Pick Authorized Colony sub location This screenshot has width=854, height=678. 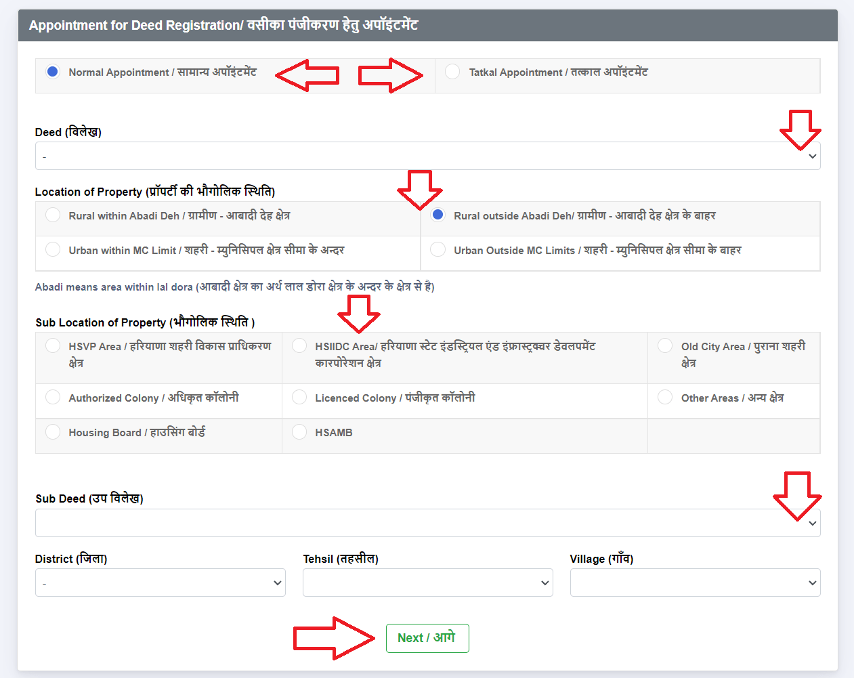(x=53, y=398)
